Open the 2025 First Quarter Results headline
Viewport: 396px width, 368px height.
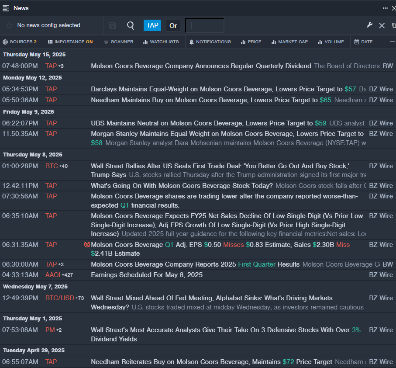195,264
